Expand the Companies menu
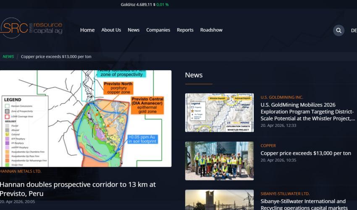The height and width of the screenshot is (210, 357). (x=158, y=30)
